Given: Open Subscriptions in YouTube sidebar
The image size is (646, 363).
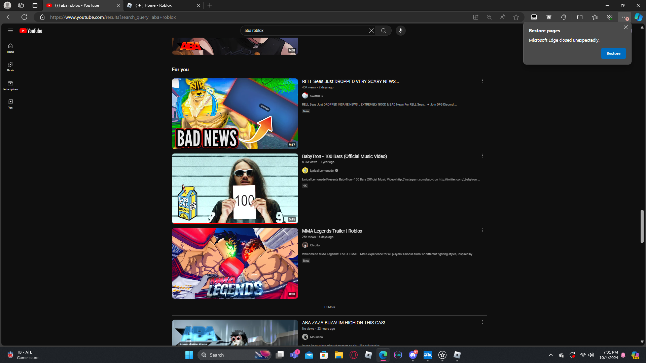Looking at the screenshot, I should pos(10,85).
